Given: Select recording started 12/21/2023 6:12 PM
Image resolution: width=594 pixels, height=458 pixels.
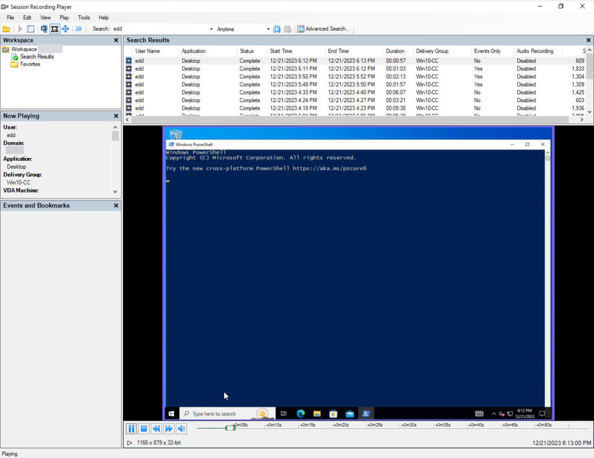Looking at the screenshot, I should click(356, 61).
